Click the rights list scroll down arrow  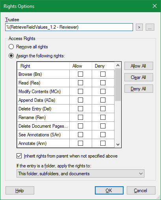tap(118, 145)
